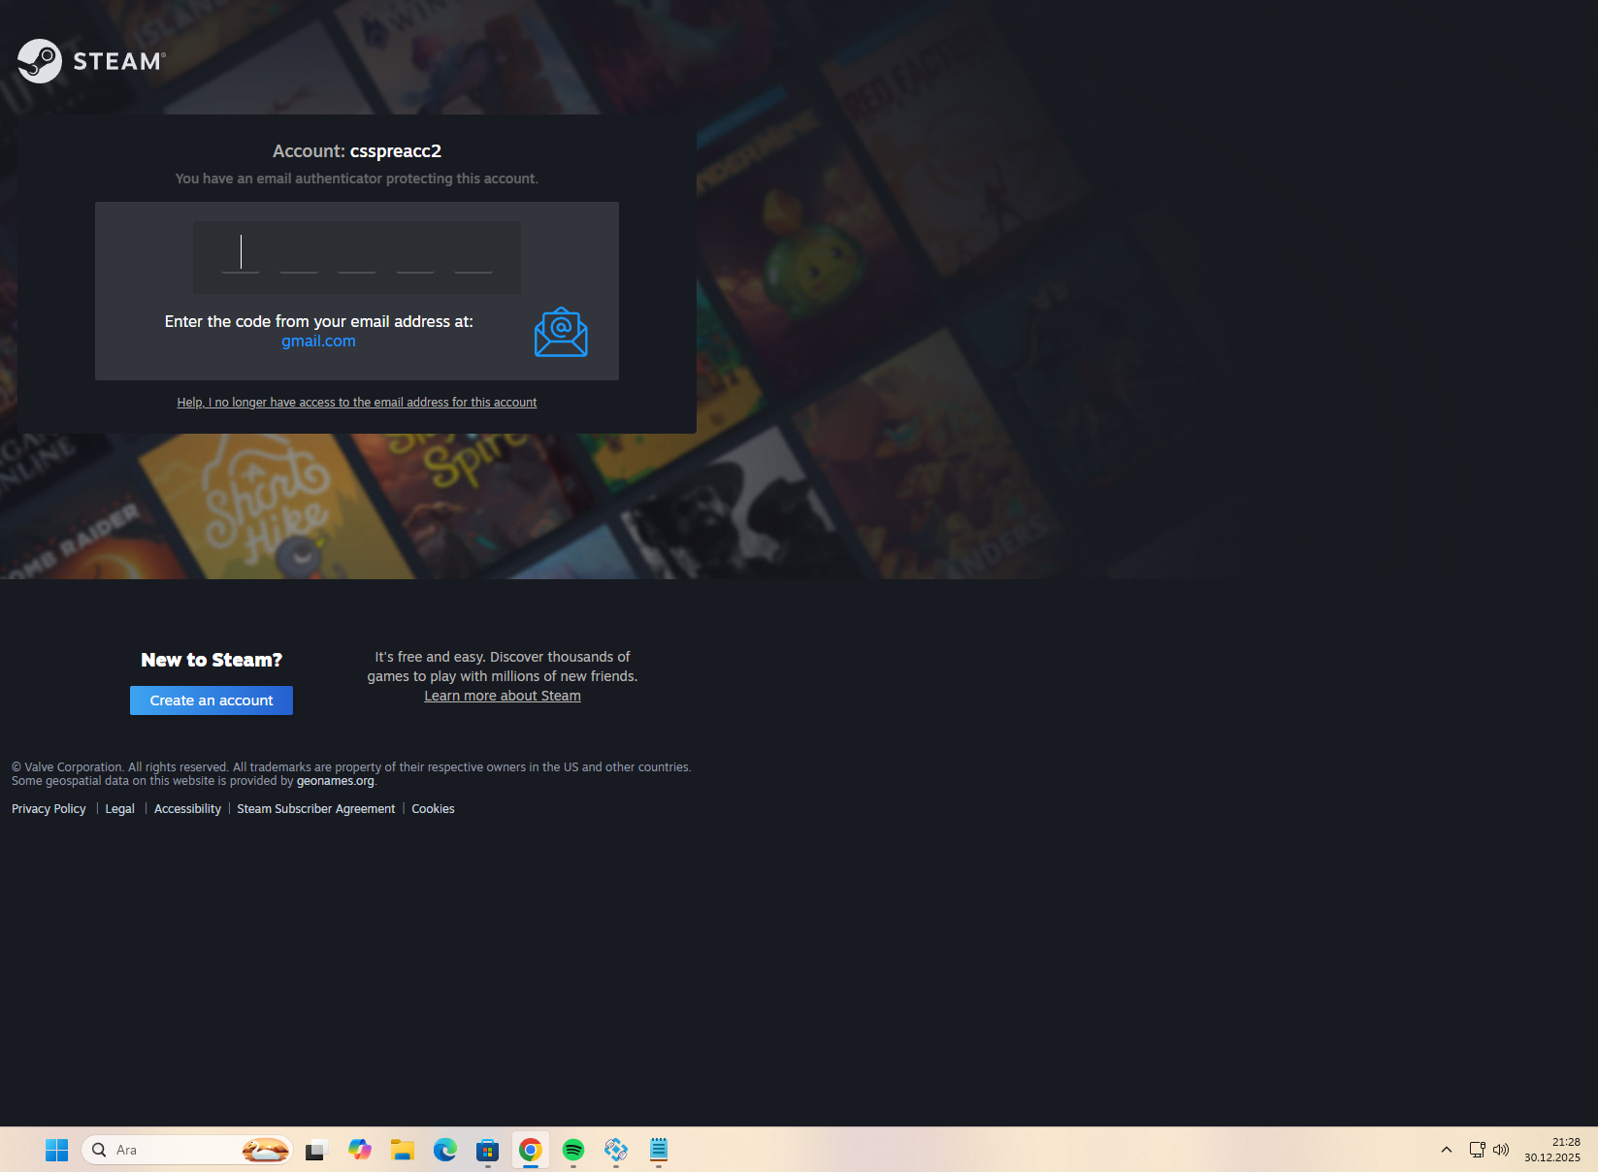Image resolution: width=1598 pixels, height=1172 pixels.
Task: Open the Learn more about Steam link
Action: tap(503, 696)
